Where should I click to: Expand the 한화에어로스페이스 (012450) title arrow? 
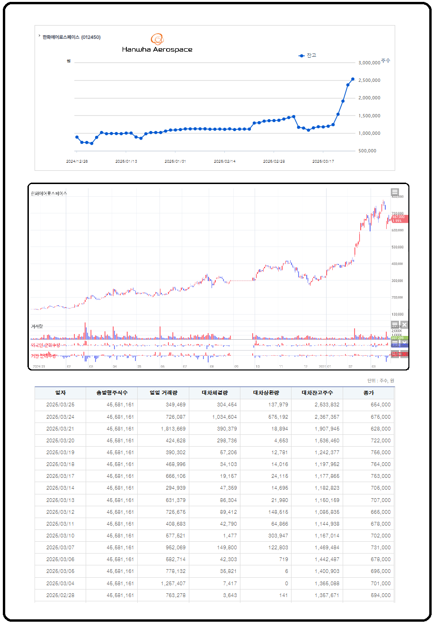(x=39, y=36)
